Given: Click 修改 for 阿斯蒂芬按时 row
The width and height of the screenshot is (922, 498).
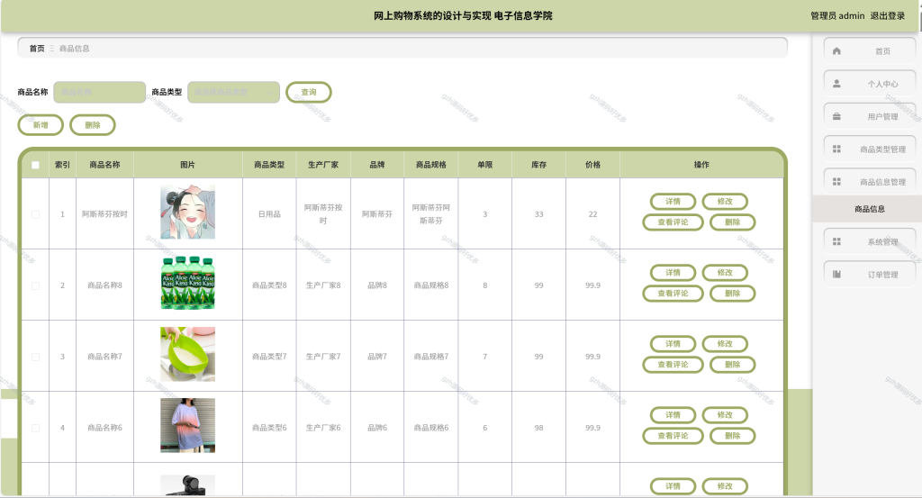Looking at the screenshot, I should click(725, 202).
